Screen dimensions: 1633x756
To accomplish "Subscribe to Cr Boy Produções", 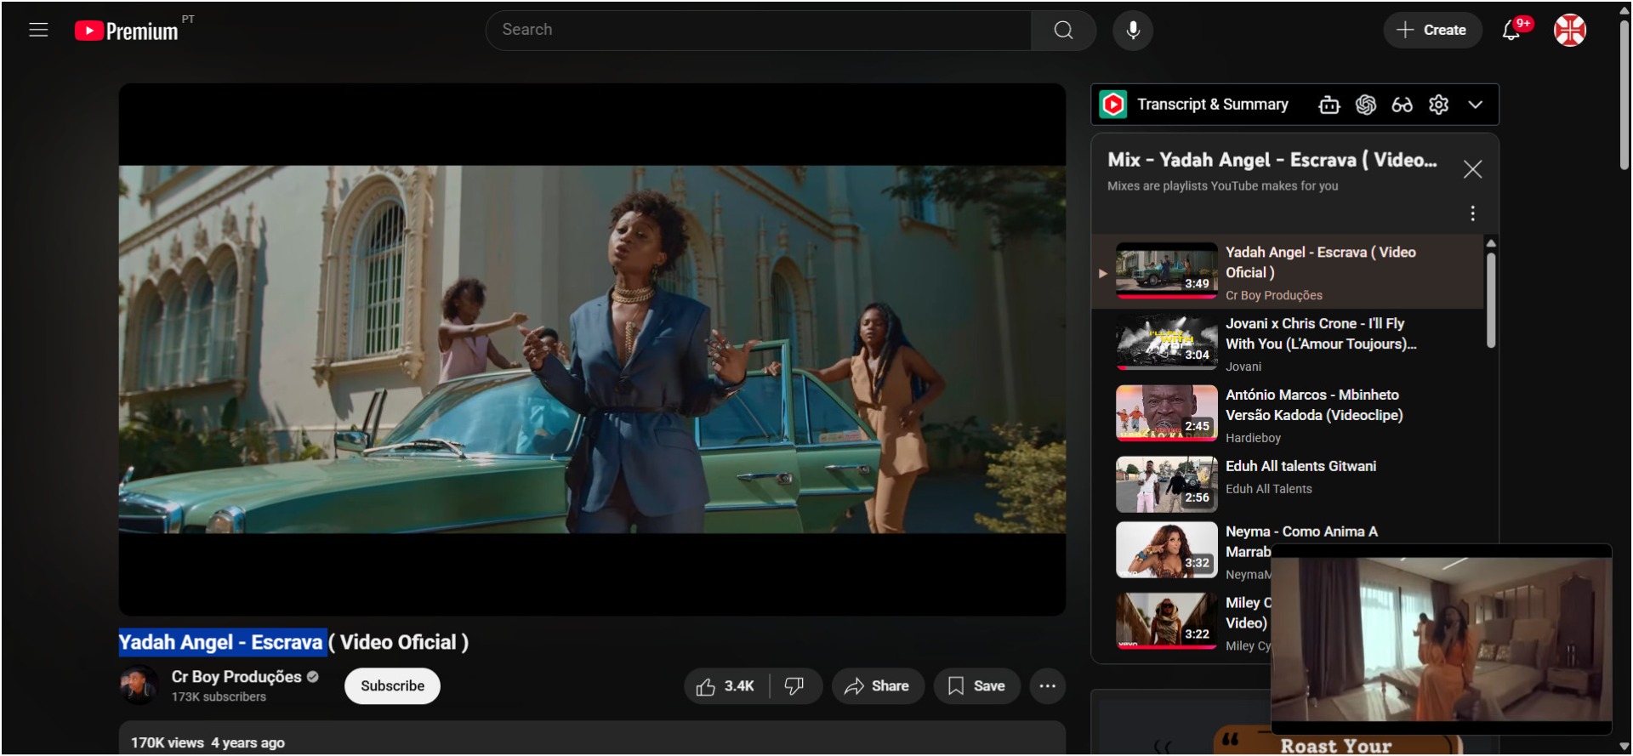I will tap(392, 686).
